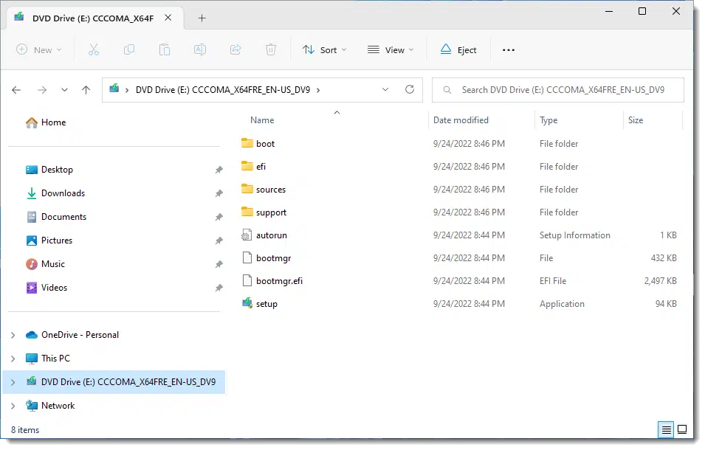Viewport: 705px width, 450px height.
Task: Close the DVD Drive tab
Action: 168,18
